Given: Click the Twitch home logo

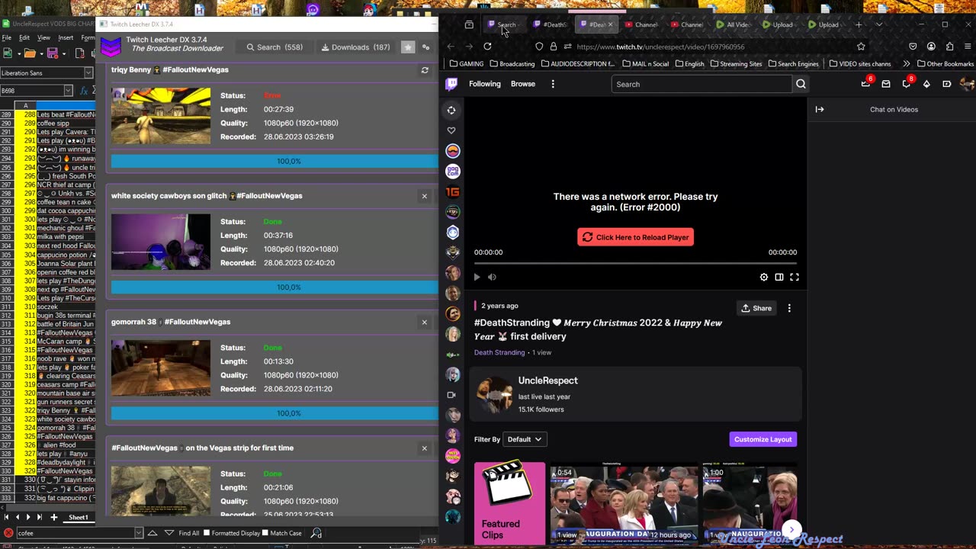Looking at the screenshot, I should point(451,84).
